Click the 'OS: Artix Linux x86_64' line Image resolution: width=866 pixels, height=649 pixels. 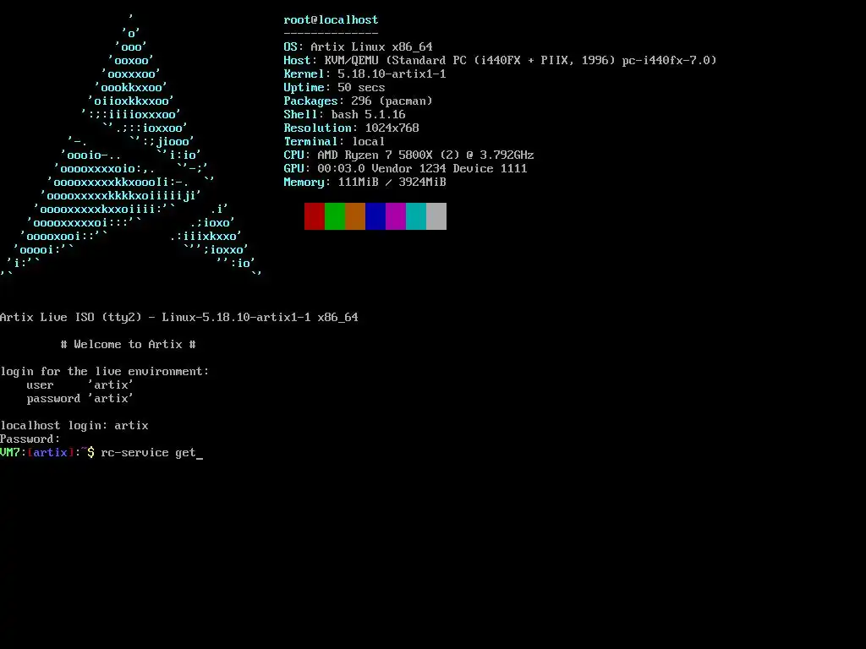point(358,47)
